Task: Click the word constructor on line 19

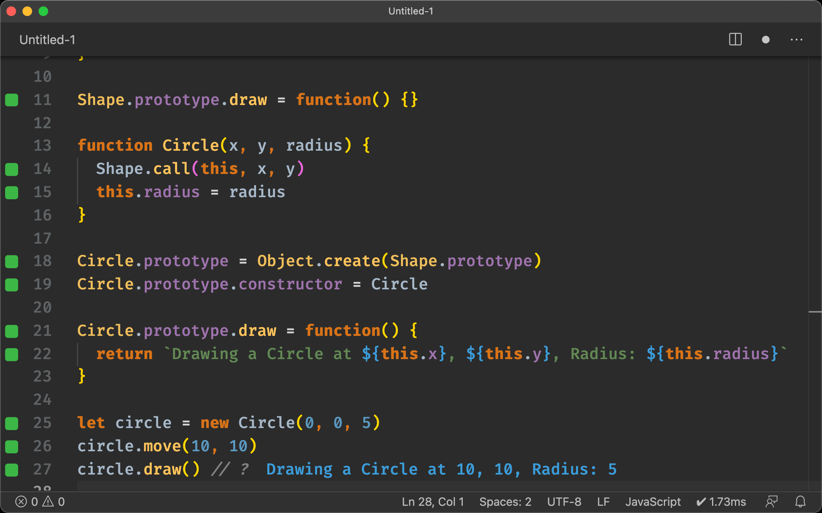Action: (x=291, y=284)
